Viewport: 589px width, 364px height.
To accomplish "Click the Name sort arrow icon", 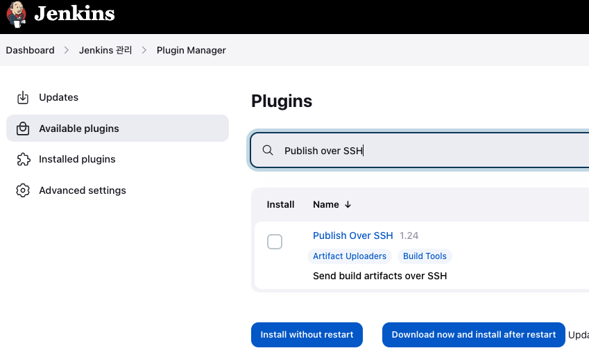I will (x=348, y=204).
